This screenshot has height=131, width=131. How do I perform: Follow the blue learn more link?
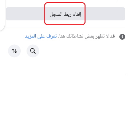tap(41, 36)
